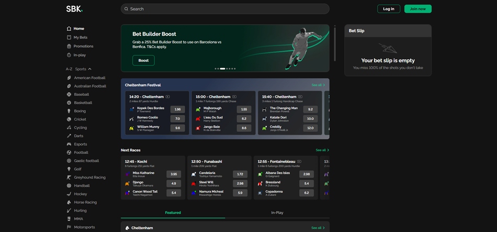Image resolution: width=497 pixels, height=232 pixels.
Task: Click the Darts icon
Action: (69, 136)
